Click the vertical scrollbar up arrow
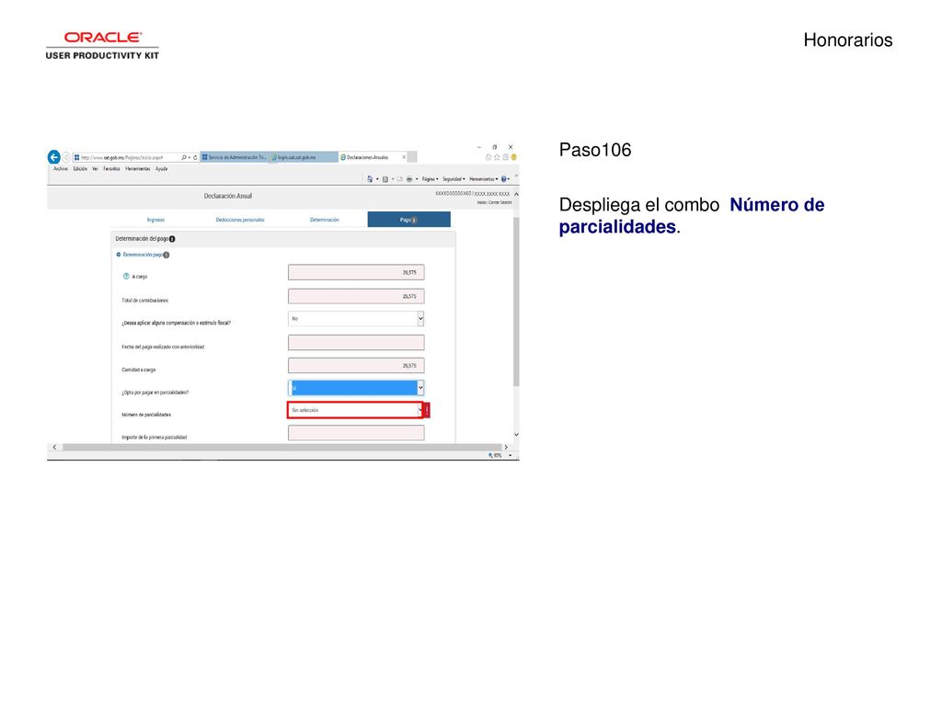 click(516, 195)
